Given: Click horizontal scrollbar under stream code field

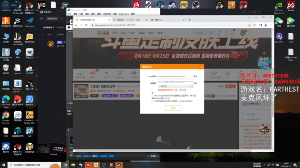Looking at the screenshot, I should click(175, 86).
